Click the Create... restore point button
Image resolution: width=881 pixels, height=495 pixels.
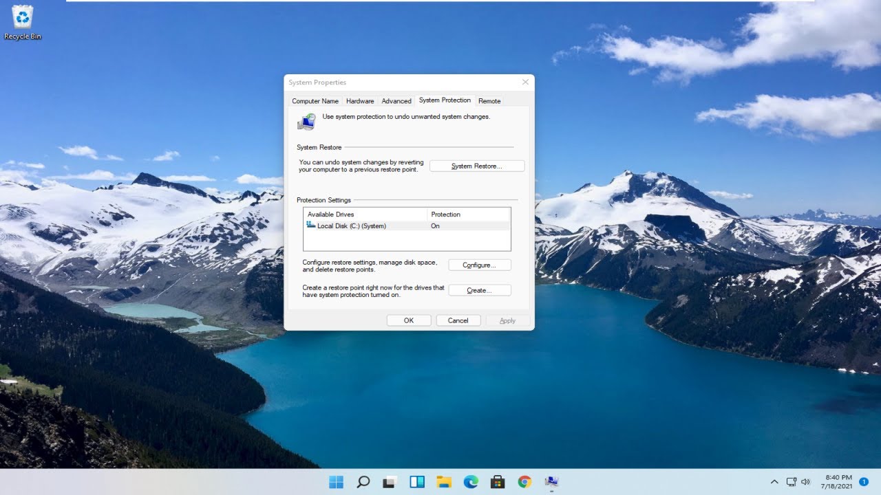pyautogui.click(x=480, y=290)
